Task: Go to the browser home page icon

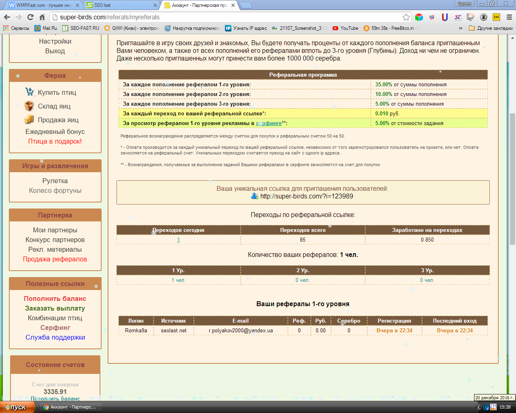Action: (42, 17)
